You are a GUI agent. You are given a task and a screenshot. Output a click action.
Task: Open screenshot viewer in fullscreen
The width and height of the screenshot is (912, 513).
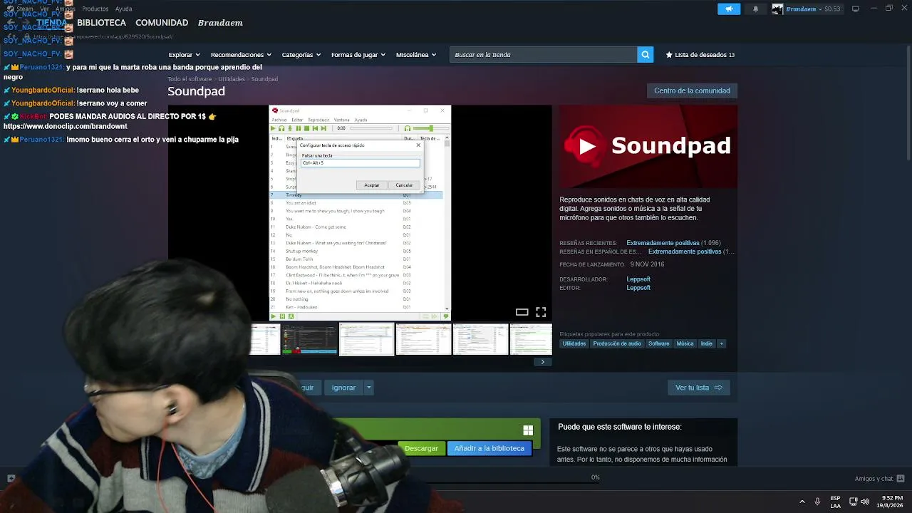tap(541, 312)
